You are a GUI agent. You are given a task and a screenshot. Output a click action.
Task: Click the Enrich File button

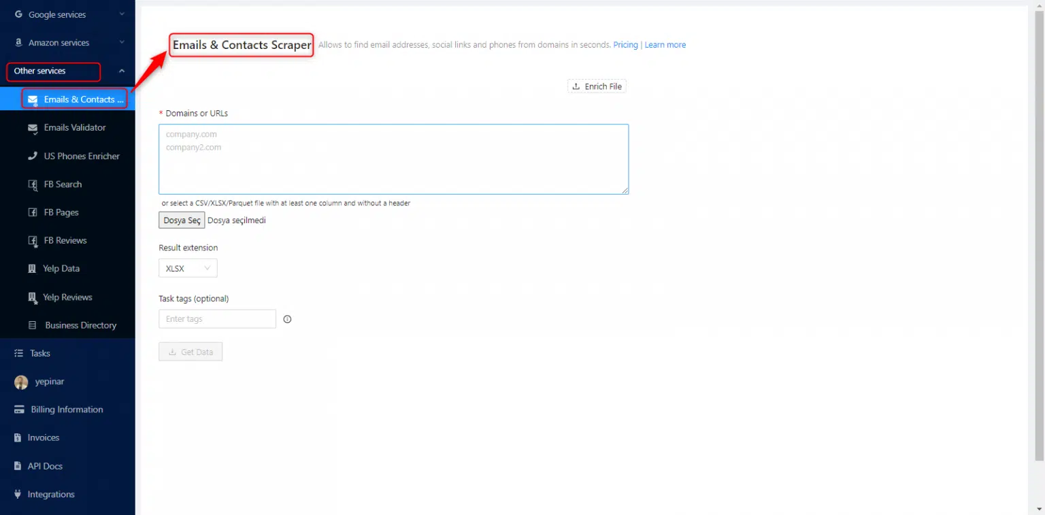pos(597,86)
